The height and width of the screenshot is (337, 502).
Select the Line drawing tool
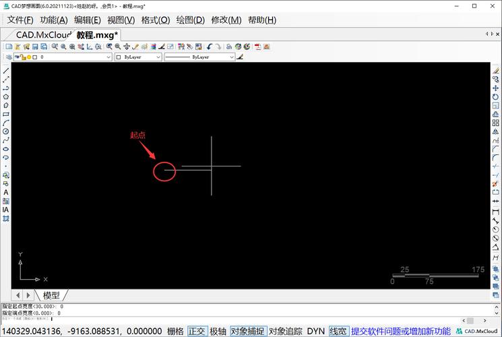click(6, 71)
